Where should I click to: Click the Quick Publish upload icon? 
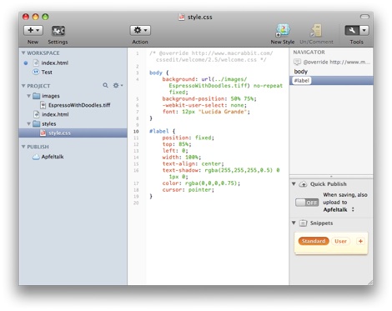pyautogui.click(x=303, y=184)
